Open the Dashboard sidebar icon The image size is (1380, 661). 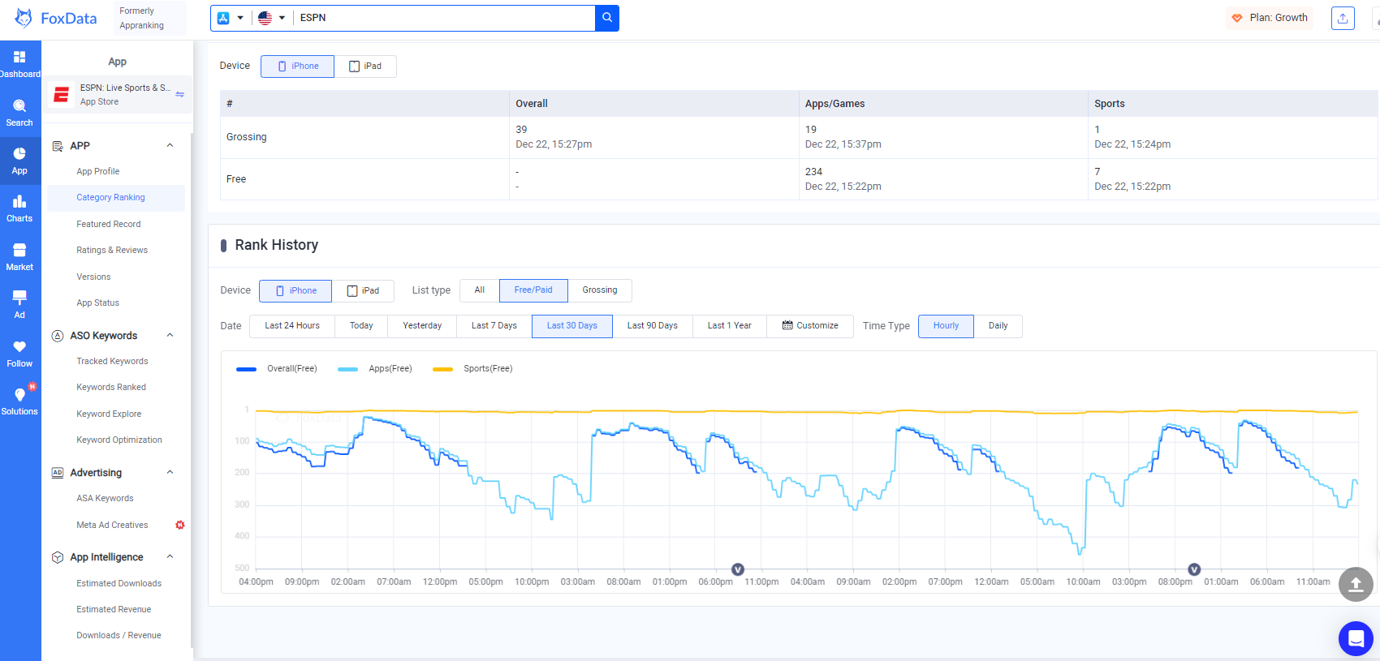(x=19, y=64)
